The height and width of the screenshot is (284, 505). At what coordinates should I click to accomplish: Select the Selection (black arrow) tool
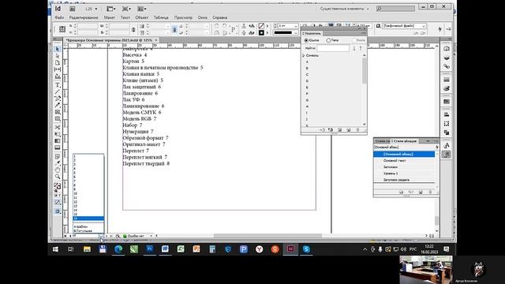click(58, 49)
